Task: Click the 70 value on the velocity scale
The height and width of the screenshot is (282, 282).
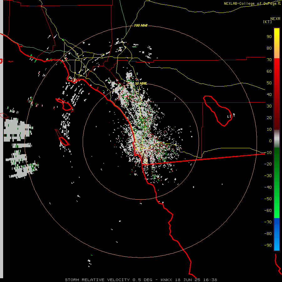Action: click(x=269, y=60)
